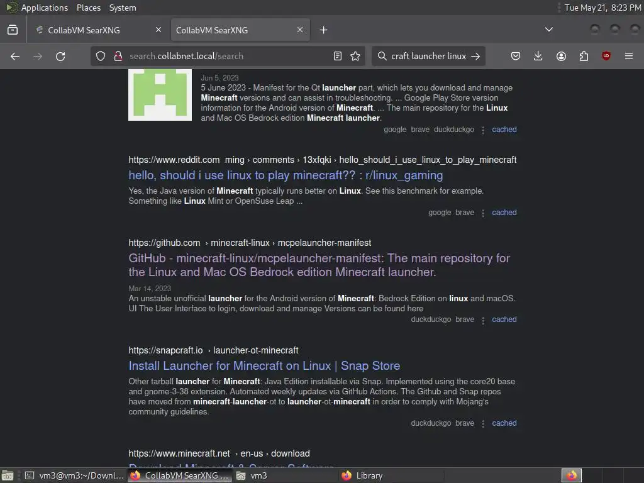Close the first CollabVM SearXNG tab
This screenshot has height=483, width=644.
click(158, 30)
